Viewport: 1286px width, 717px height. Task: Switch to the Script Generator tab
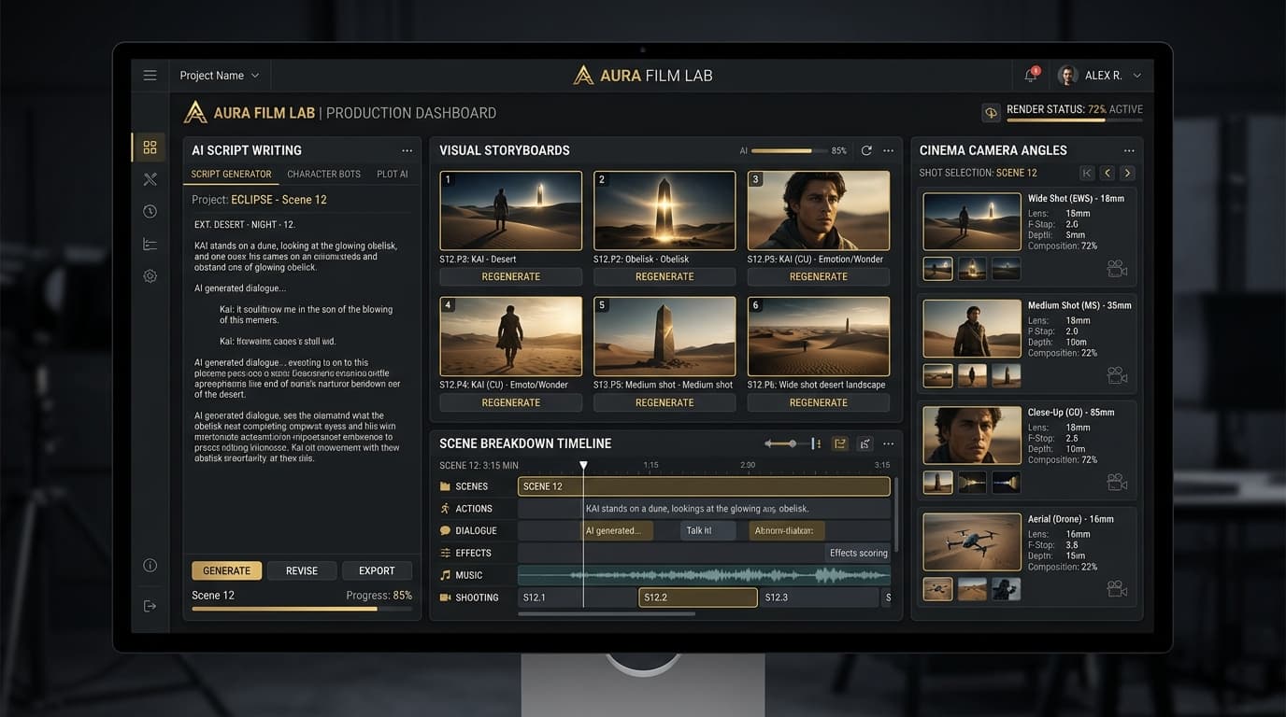[x=231, y=175]
